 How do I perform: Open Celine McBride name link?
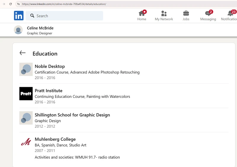click(x=40, y=28)
